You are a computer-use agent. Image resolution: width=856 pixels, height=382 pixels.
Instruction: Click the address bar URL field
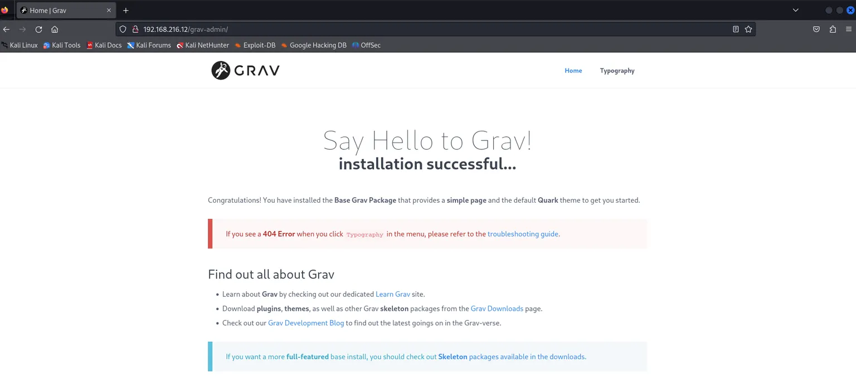point(435,30)
